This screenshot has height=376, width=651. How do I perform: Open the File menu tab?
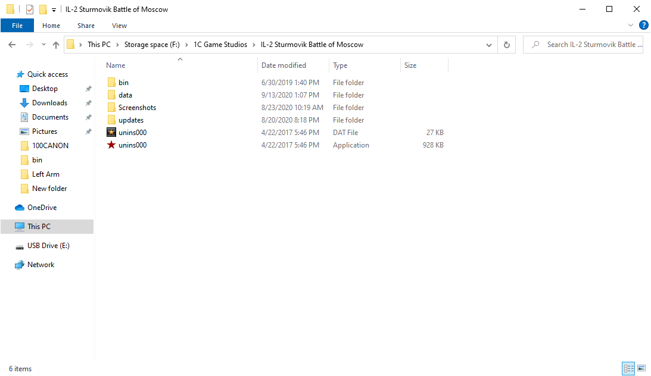(17, 26)
